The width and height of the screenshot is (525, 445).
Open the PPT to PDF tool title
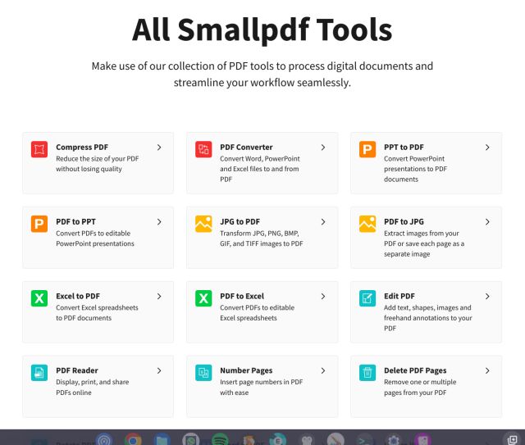point(404,148)
